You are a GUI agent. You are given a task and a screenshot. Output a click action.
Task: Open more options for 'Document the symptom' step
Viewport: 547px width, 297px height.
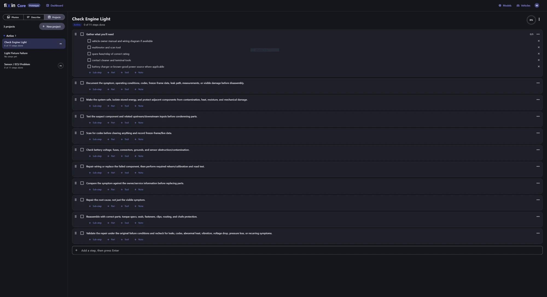click(538, 83)
